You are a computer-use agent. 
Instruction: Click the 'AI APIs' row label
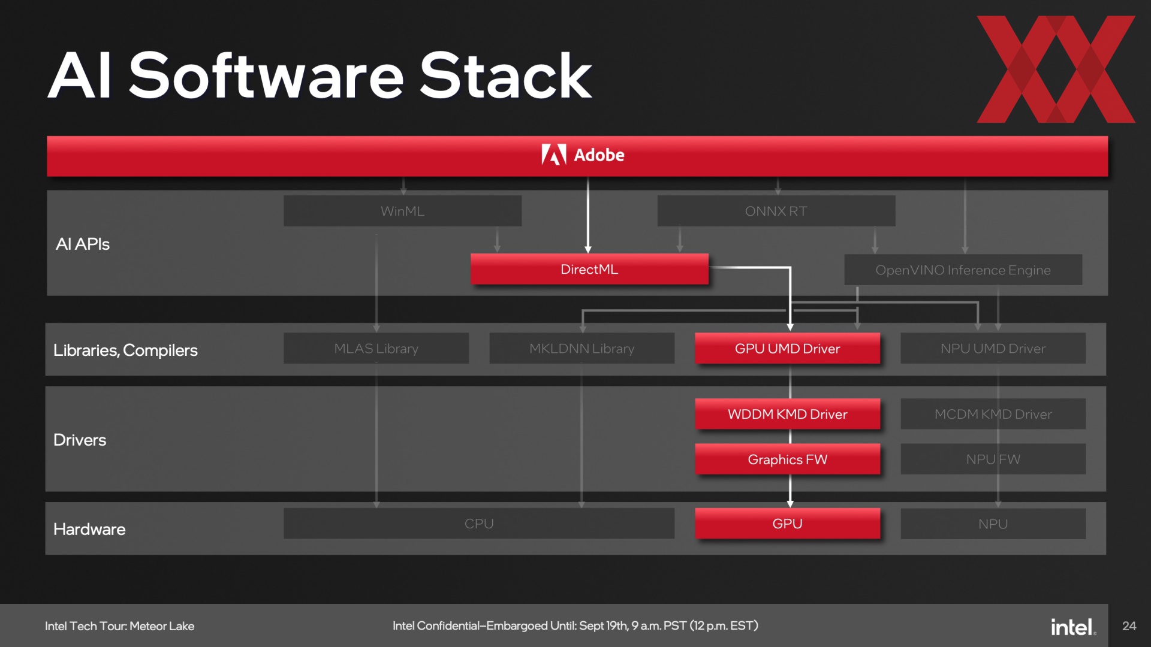83,244
